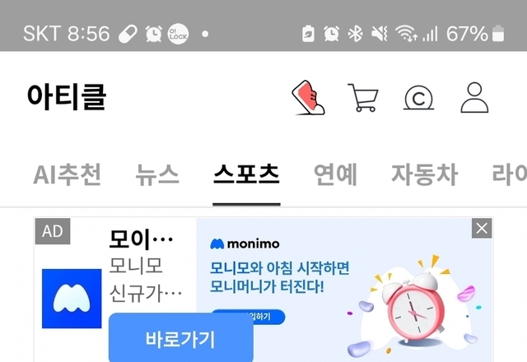Tap the 아티클 page title
Image resolution: width=527 pixels, height=362 pixels.
point(67,97)
